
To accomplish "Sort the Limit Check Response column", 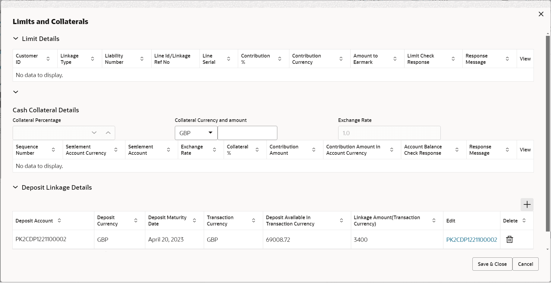I will click(x=453, y=59).
